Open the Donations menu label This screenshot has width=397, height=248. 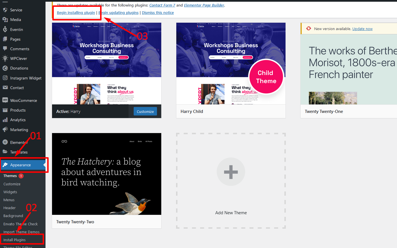tap(19, 68)
